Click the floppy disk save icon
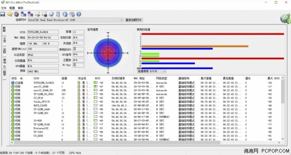The height and width of the screenshot is (155, 291). [3, 14]
